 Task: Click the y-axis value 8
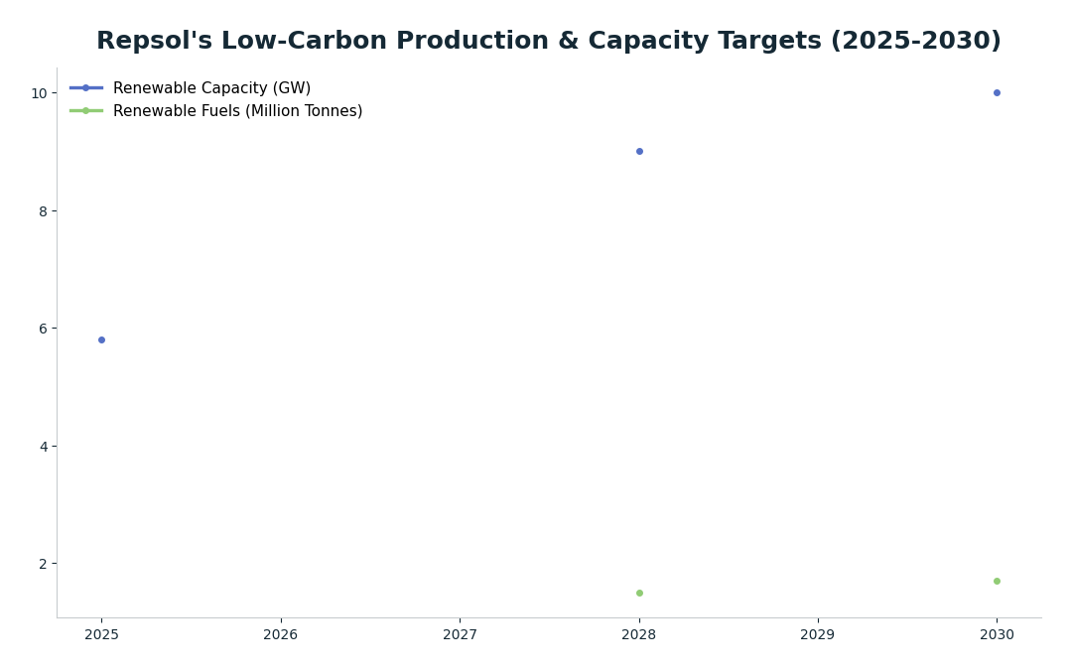click(44, 211)
